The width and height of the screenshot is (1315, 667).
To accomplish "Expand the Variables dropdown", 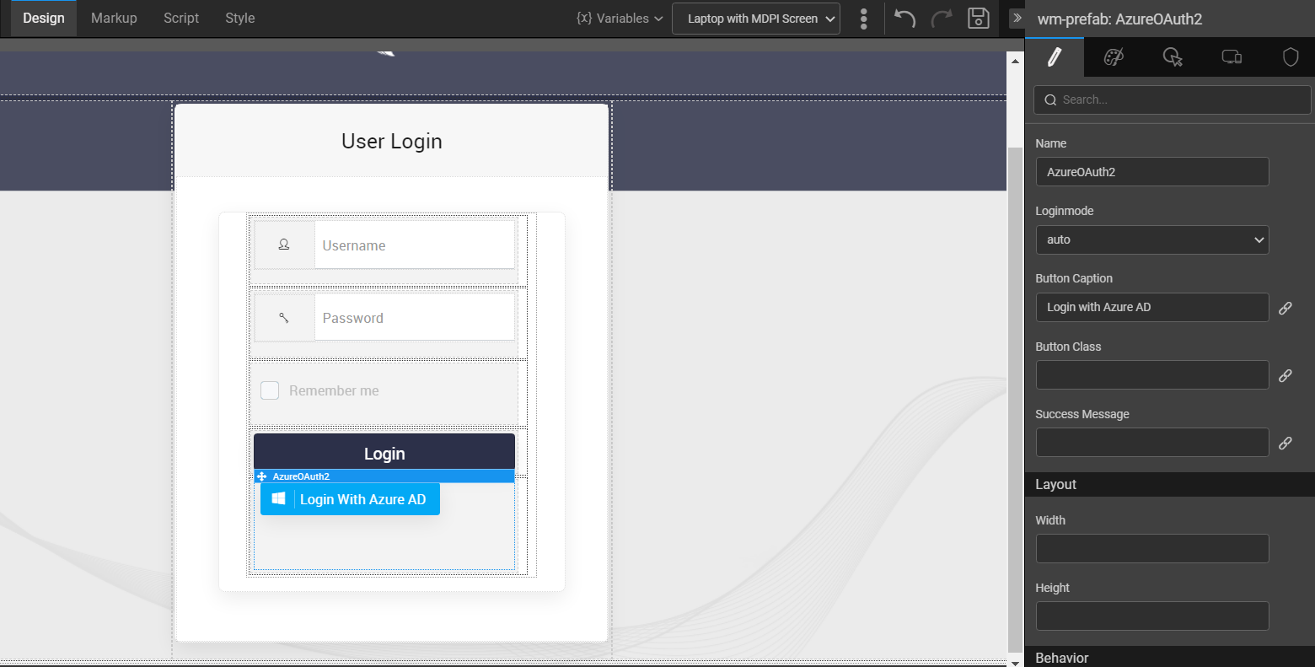I will (x=620, y=19).
